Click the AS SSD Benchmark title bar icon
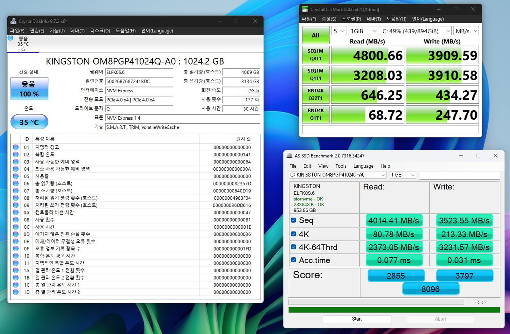The width and height of the screenshot is (510, 334). [289, 156]
